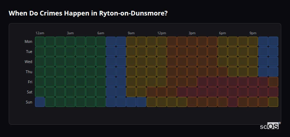Viewport: 290px width, 137px height.
Task: Select the Monday 9pm yellow cell
Action: pyautogui.click(x=253, y=41)
